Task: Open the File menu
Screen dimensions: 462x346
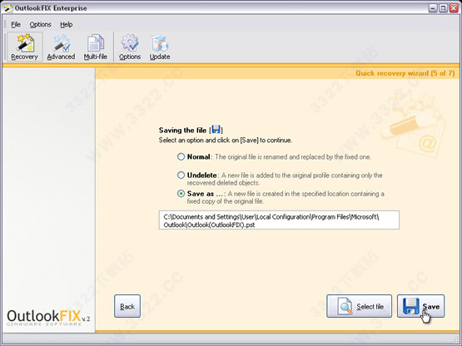Action: [16, 24]
